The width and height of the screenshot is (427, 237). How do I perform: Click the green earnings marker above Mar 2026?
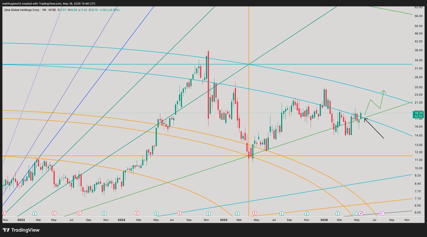pyautogui.click(x=337, y=213)
